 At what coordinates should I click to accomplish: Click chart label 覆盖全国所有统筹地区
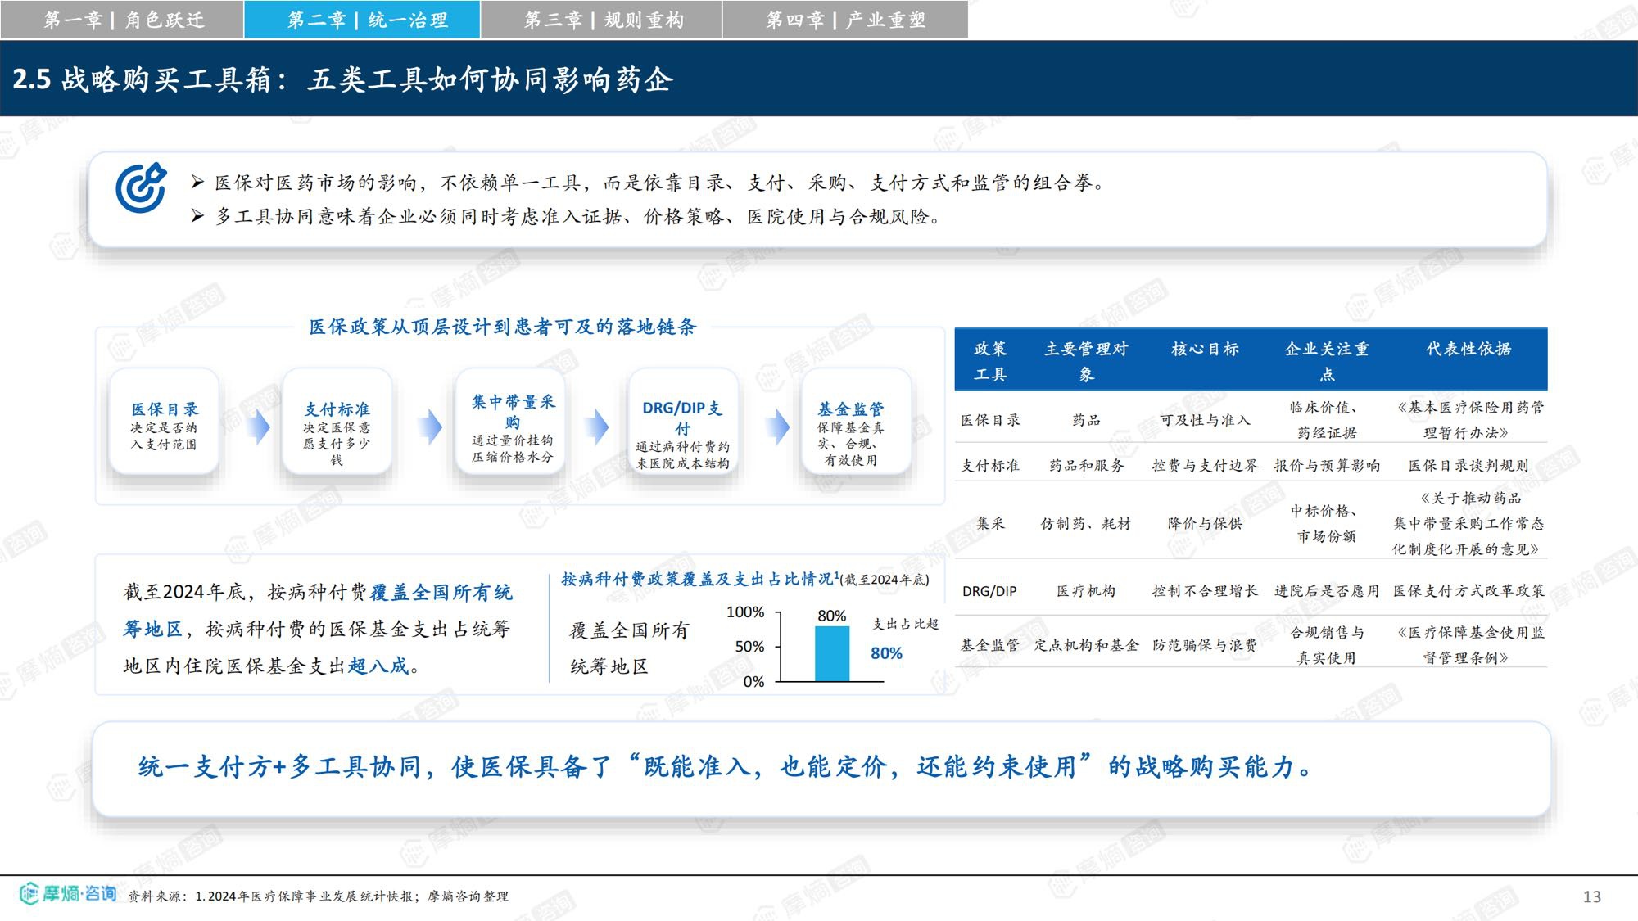click(630, 648)
